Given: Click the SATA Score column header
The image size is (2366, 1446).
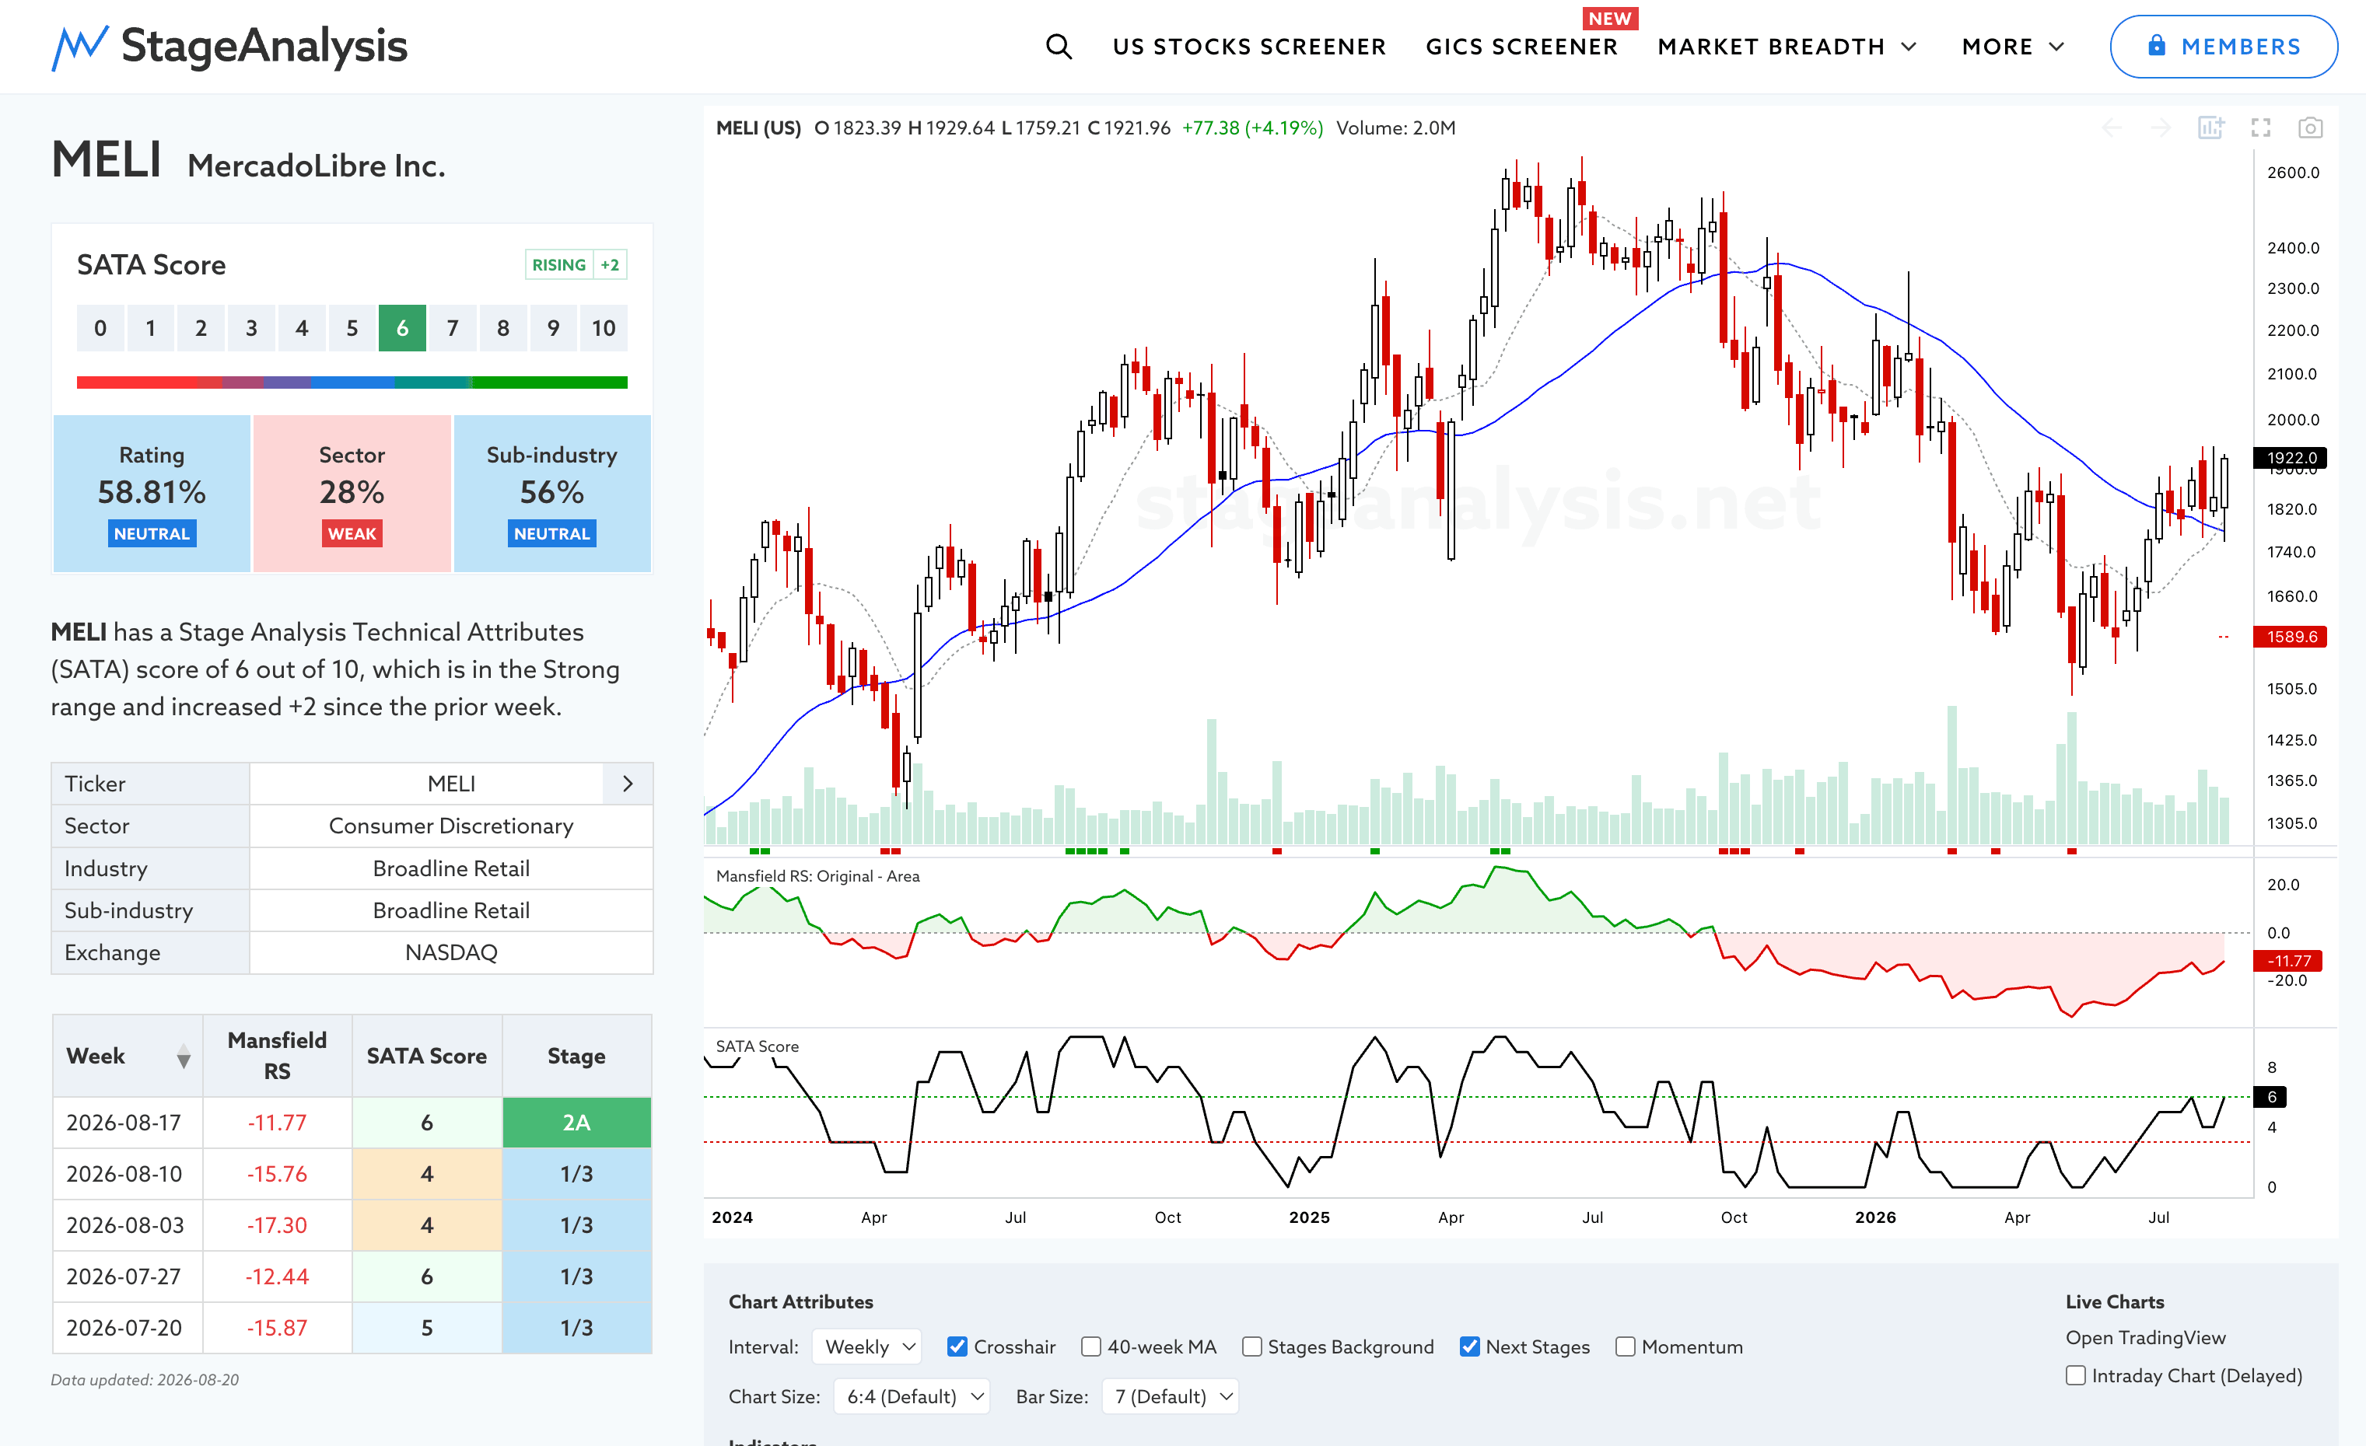Looking at the screenshot, I should click(426, 1056).
